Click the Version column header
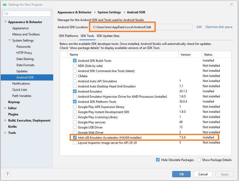The image size is (239, 181). pos(190,54)
